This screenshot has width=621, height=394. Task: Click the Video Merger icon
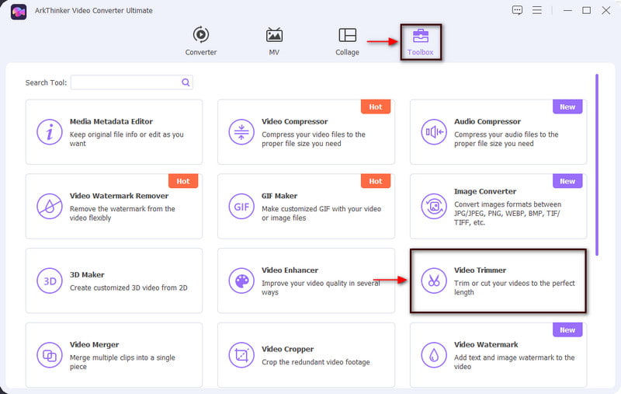click(x=50, y=355)
